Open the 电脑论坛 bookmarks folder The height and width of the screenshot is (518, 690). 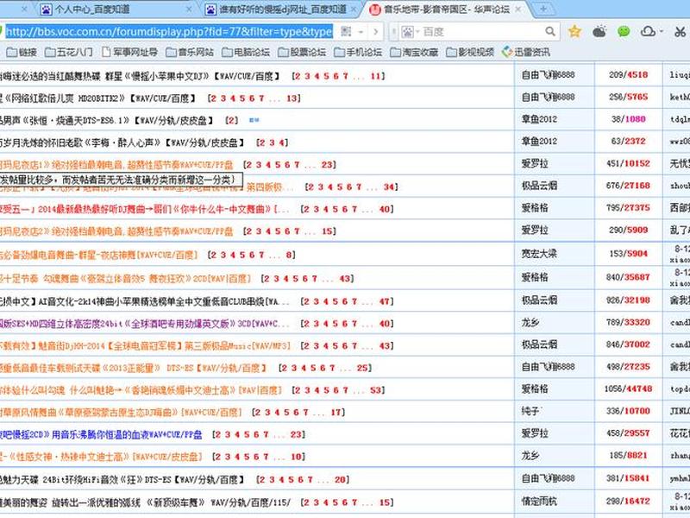point(246,52)
